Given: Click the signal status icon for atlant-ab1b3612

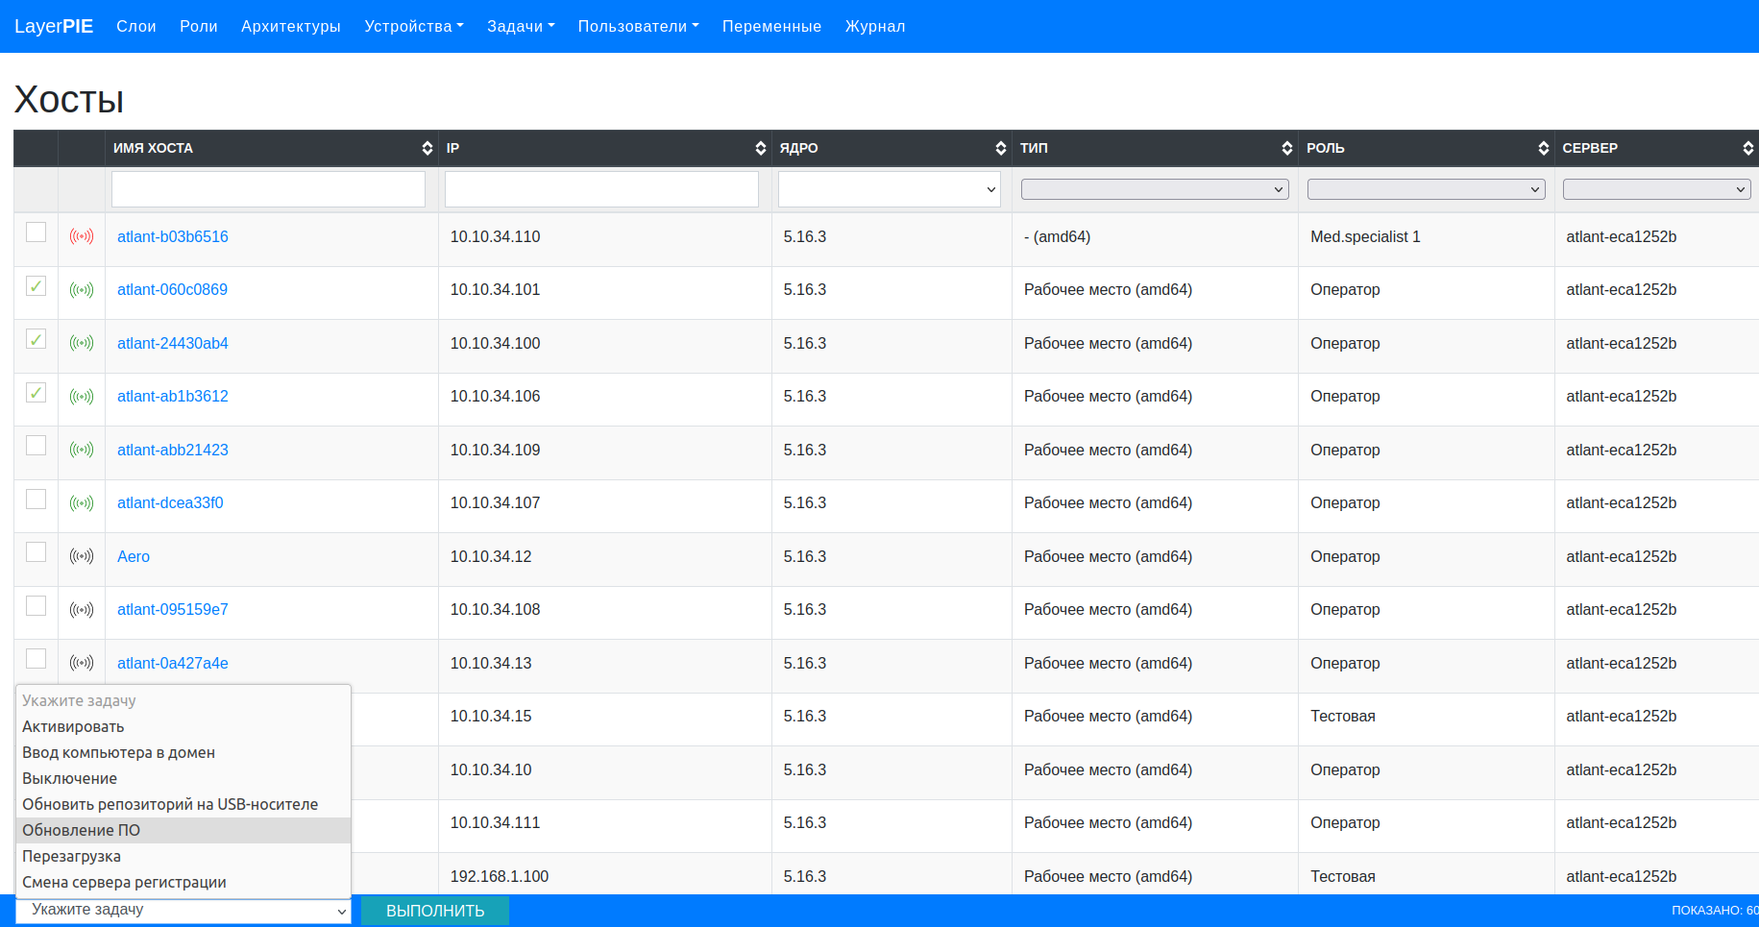Looking at the screenshot, I should click(x=82, y=397).
